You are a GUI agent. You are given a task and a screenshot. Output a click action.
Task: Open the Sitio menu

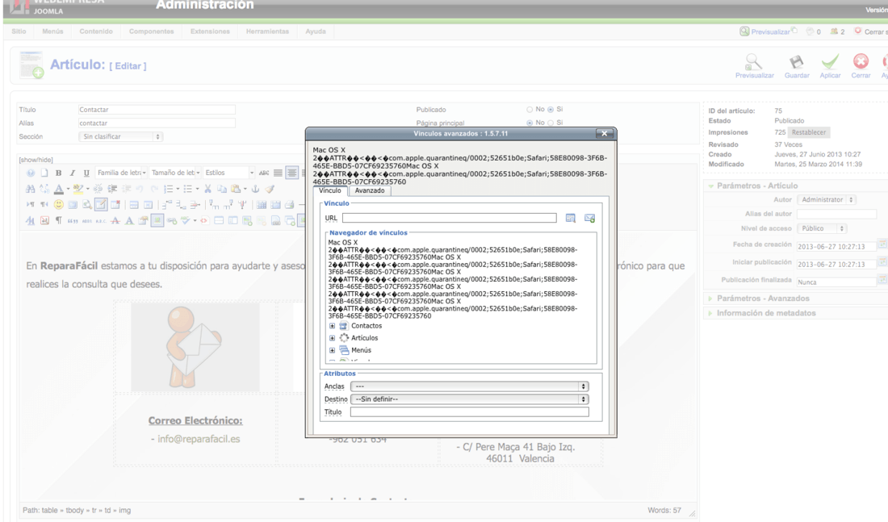pyautogui.click(x=19, y=31)
